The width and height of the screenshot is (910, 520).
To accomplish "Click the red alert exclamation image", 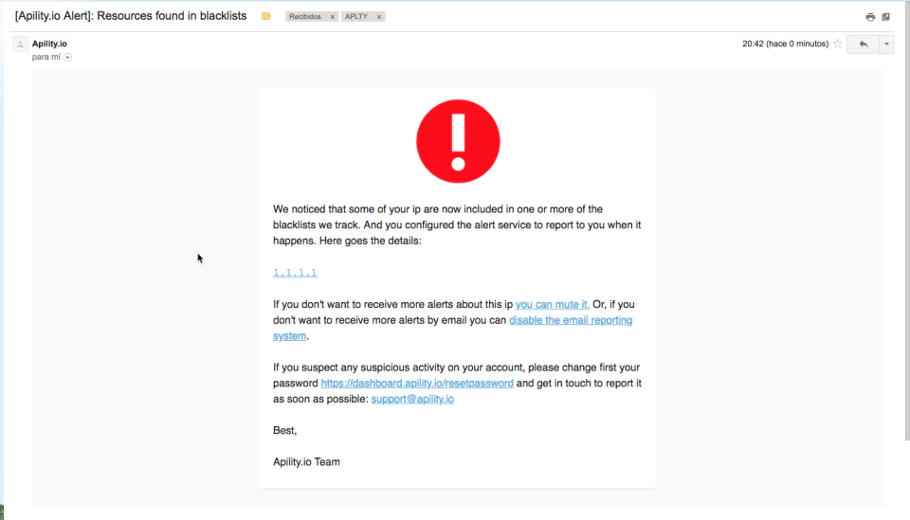I will (458, 141).
